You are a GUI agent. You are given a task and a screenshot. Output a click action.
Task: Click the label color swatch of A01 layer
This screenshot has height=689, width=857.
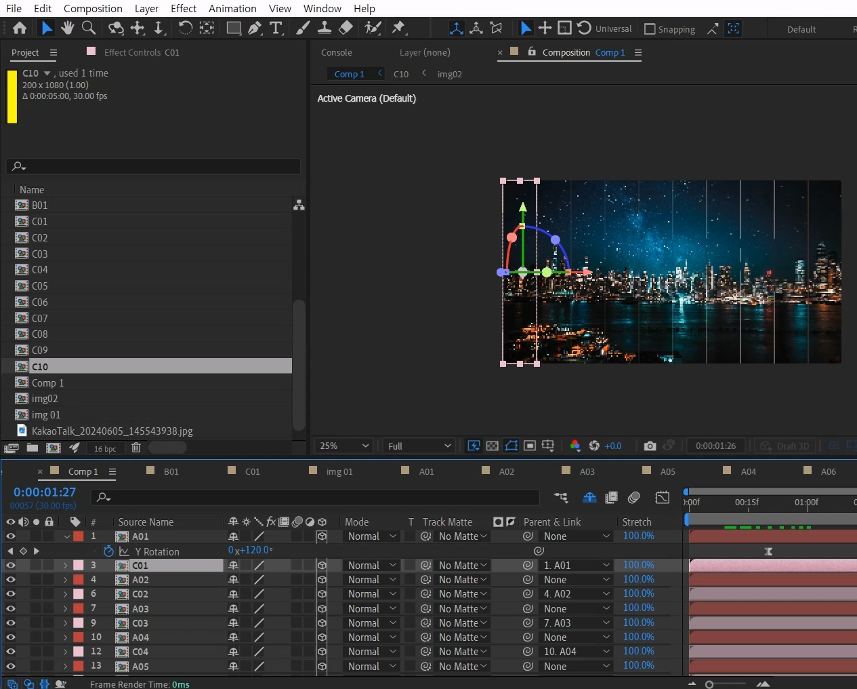(79, 536)
